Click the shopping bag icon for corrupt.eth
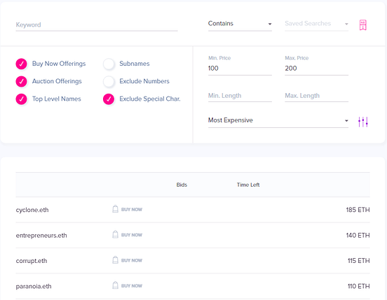387x300 pixels. coord(115,260)
